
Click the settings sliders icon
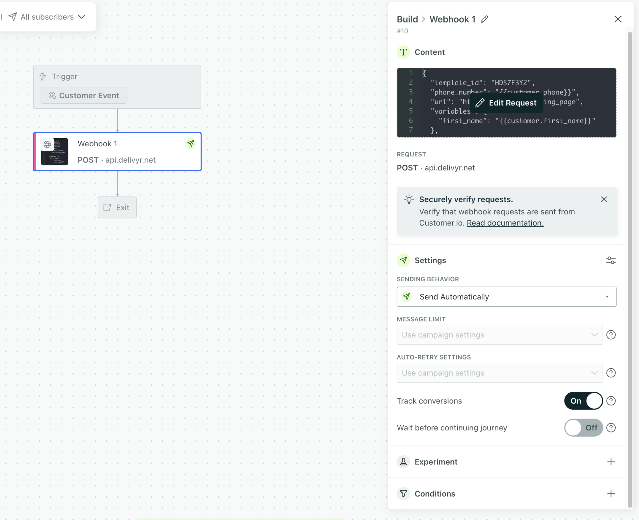[611, 260]
